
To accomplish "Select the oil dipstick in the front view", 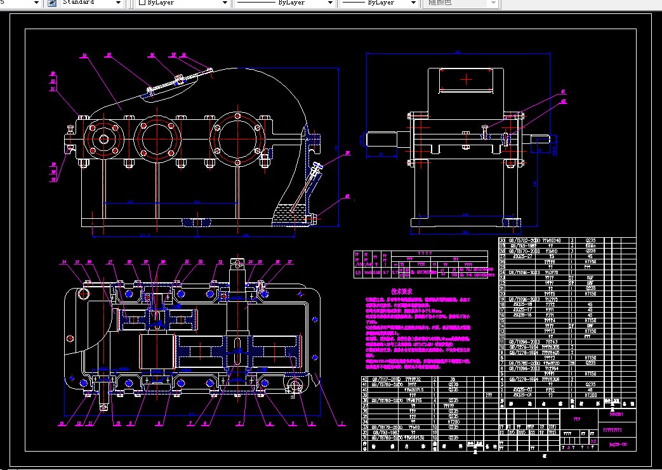I will 305,188.
